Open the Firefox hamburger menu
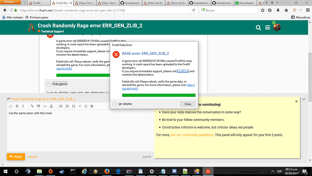 (308, 10)
